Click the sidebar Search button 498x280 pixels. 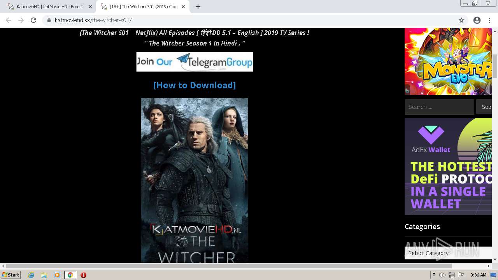click(485, 107)
